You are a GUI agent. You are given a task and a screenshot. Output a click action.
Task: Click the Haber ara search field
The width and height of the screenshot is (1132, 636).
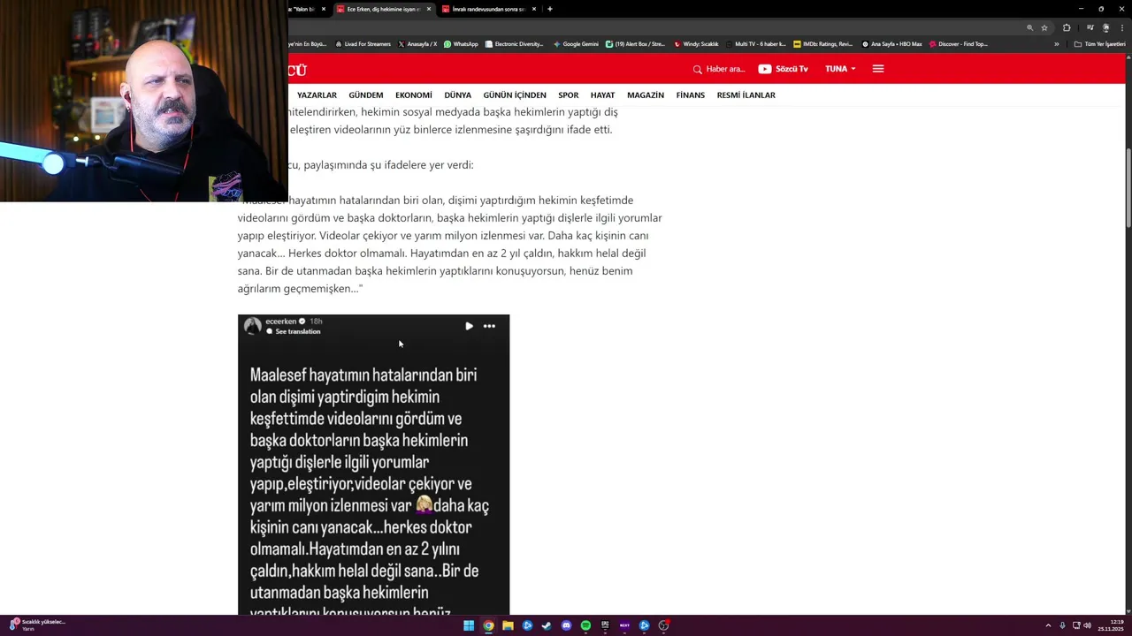tap(725, 69)
